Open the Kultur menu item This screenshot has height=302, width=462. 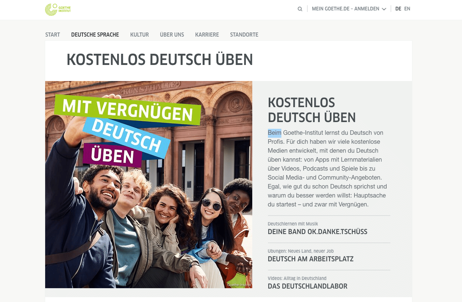pos(140,35)
